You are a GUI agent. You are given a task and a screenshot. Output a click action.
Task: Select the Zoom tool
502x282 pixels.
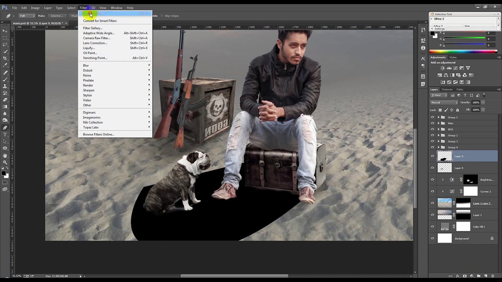tap(5, 162)
